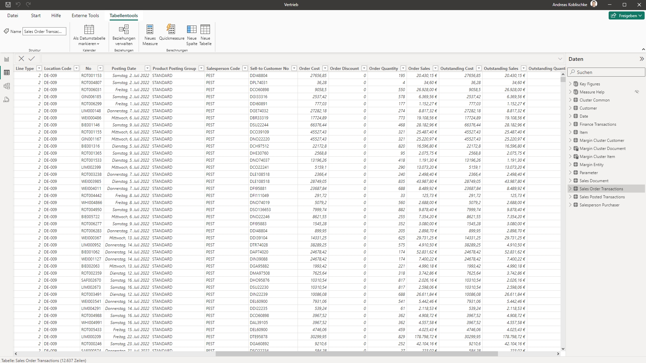Open Beziehungen verwalten
Viewport: 646px width, 363px height.
pyautogui.click(x=124, y=30)
